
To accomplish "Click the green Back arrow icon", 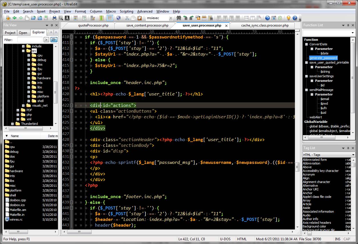I will tap(14, 18).
